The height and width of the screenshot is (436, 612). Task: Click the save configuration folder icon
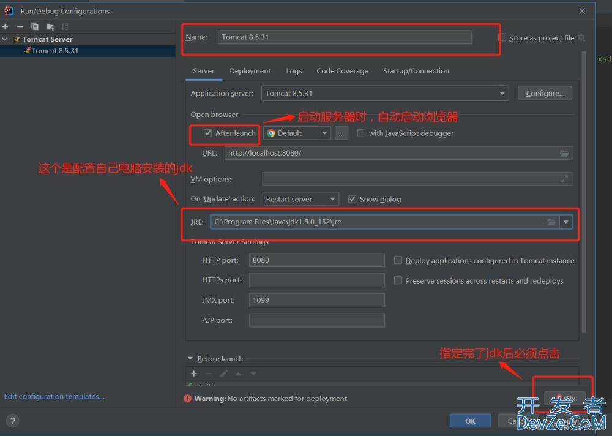tap(50, 26)
